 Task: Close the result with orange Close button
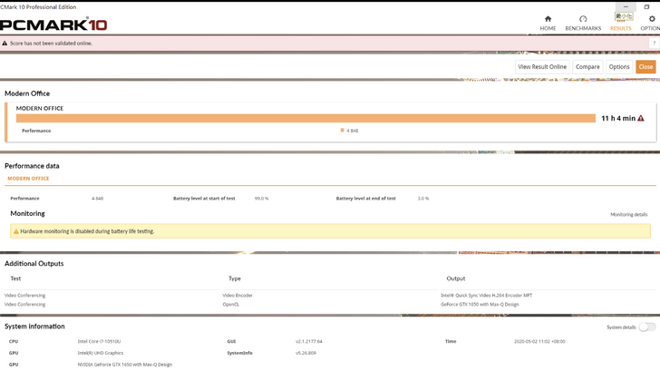(645, 67)
